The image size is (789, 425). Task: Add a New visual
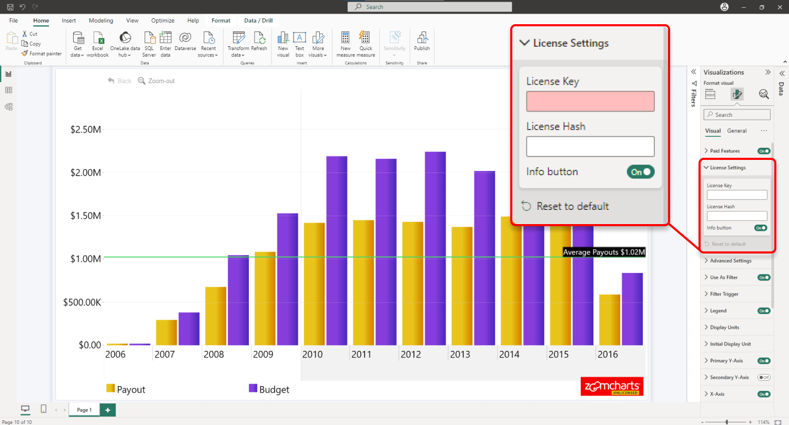point(283,44)
